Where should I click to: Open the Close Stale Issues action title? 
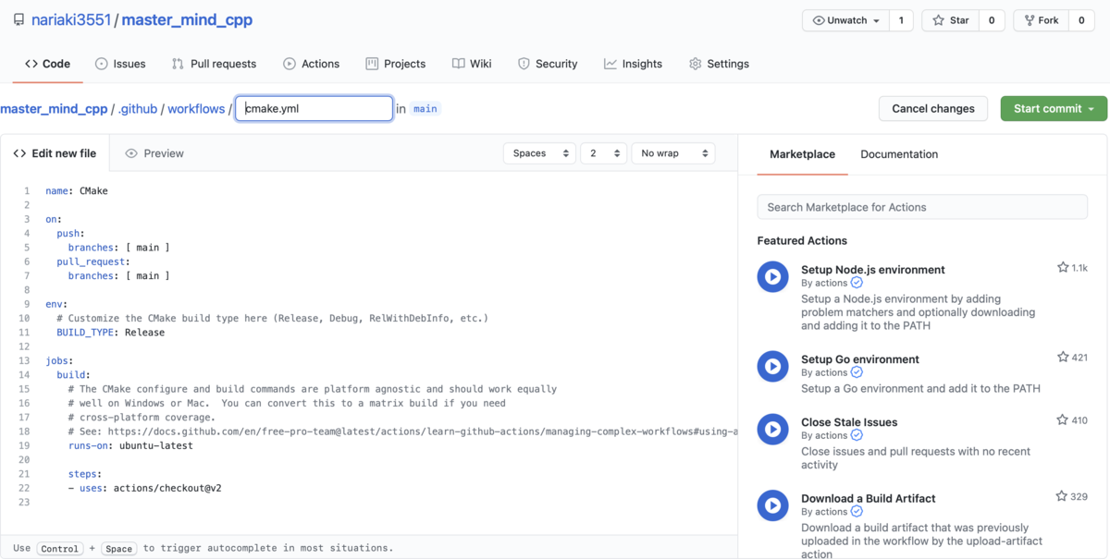pos(849,422)
